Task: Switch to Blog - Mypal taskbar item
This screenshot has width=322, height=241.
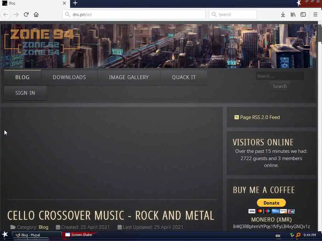Action: point(36,235)
